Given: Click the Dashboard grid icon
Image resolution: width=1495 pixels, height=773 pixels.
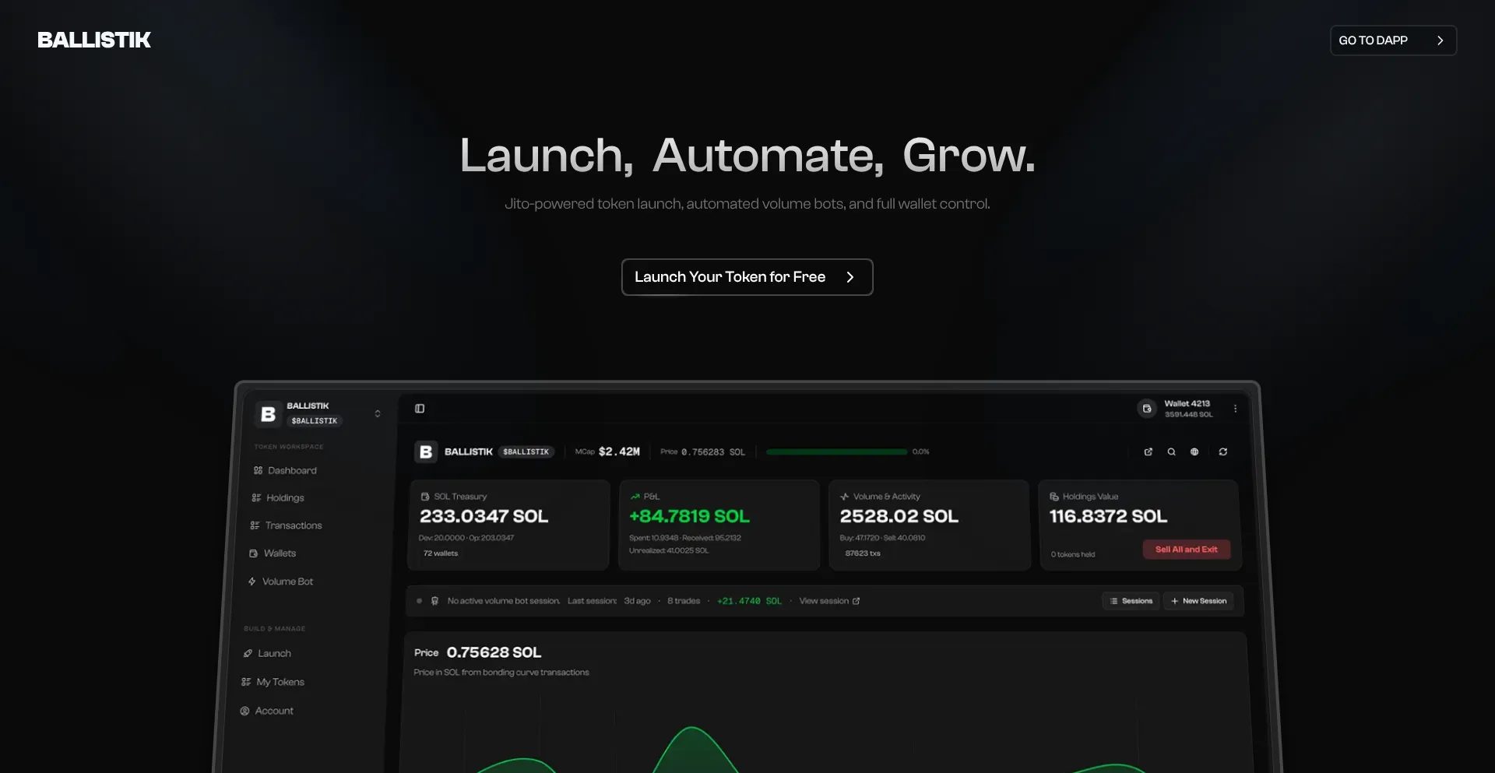Looking at the screenshot, I should coord(258,470).
